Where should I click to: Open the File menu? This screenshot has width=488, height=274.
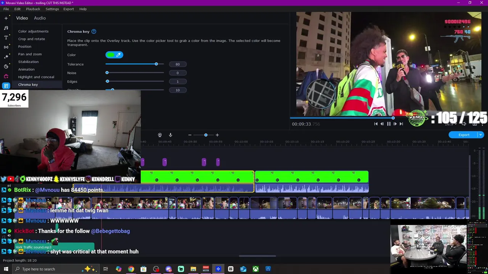(6, 9)
